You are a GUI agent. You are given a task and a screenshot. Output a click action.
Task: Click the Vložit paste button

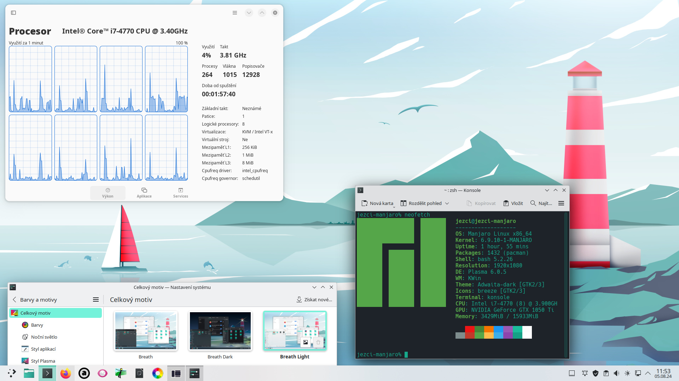click(x=513, y=203)
